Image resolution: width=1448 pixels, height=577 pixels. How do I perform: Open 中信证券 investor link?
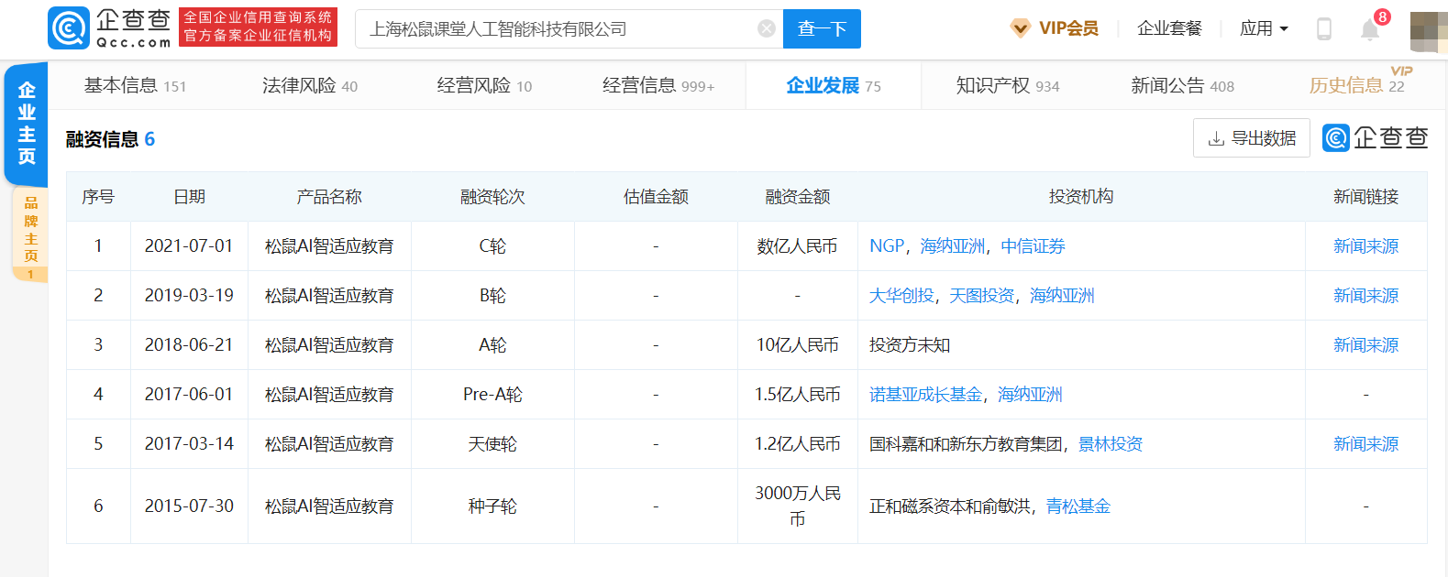coord(1033,246)
